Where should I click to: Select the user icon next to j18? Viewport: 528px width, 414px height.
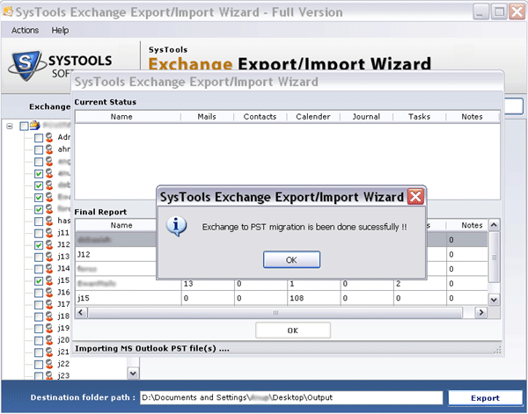coord(49,316)
